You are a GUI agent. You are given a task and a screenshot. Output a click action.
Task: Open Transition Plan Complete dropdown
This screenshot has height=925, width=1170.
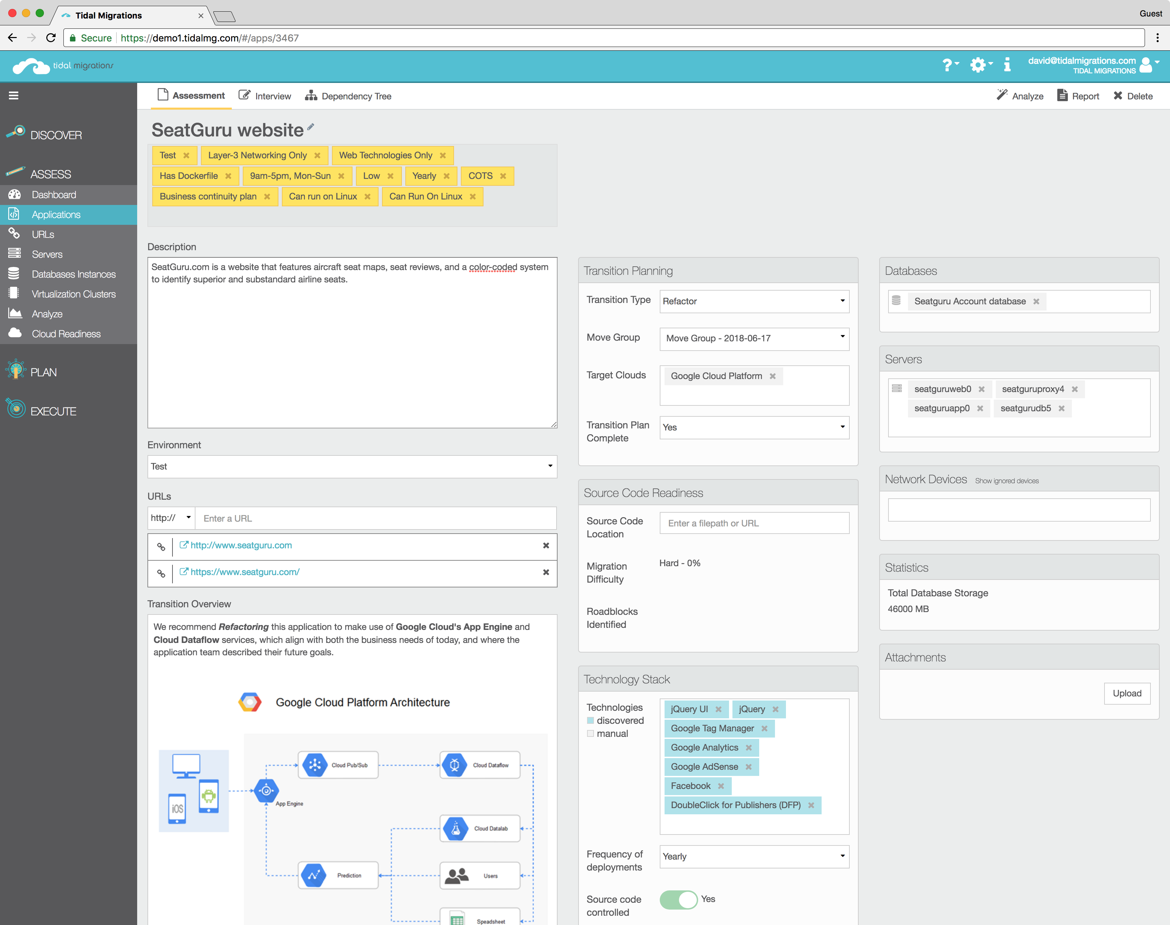754,427
